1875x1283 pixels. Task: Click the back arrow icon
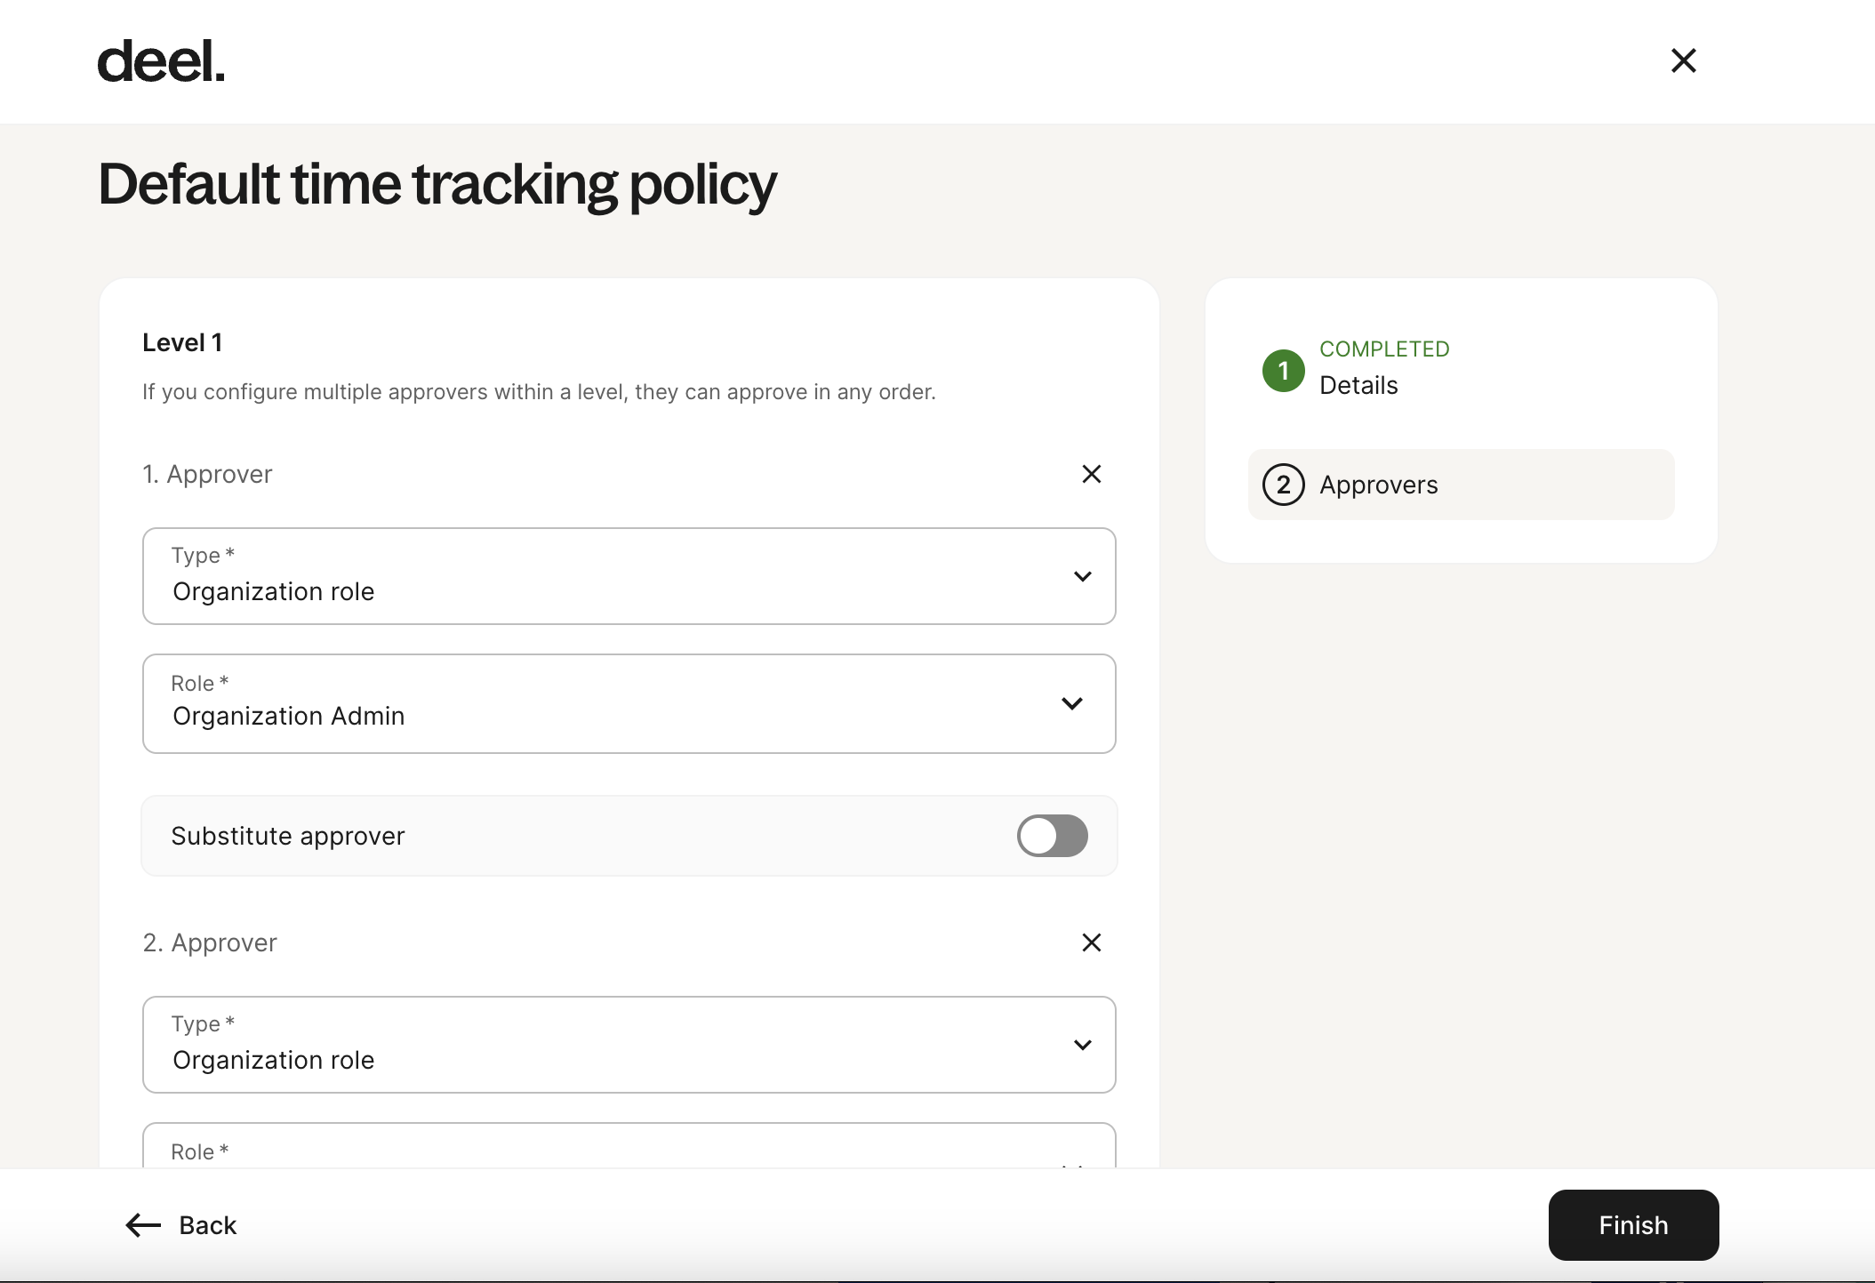point(142,1225)
